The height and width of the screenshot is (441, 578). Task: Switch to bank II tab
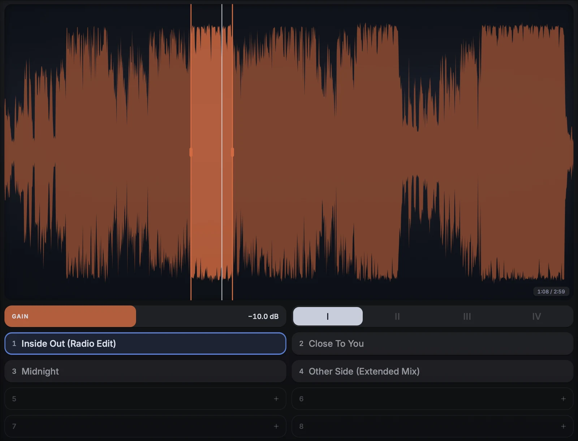pos(397,316)
